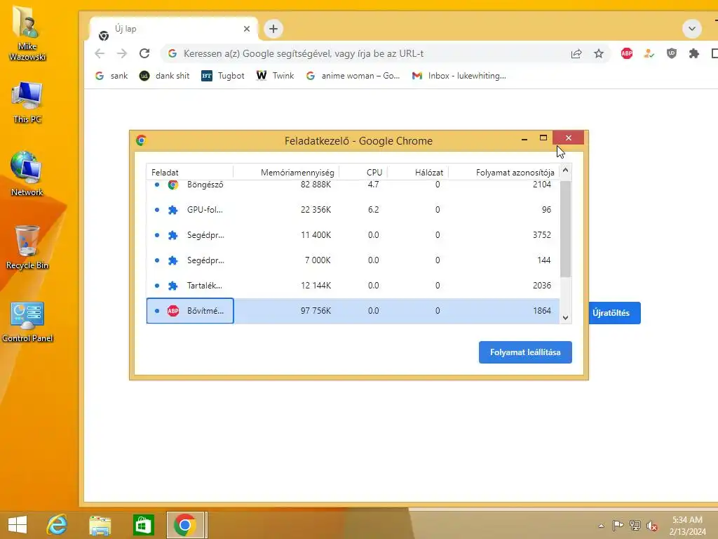Select the Network desktop icon
Image resolution: width=718 pixels, height=539 pixels.
coord(27,174)
